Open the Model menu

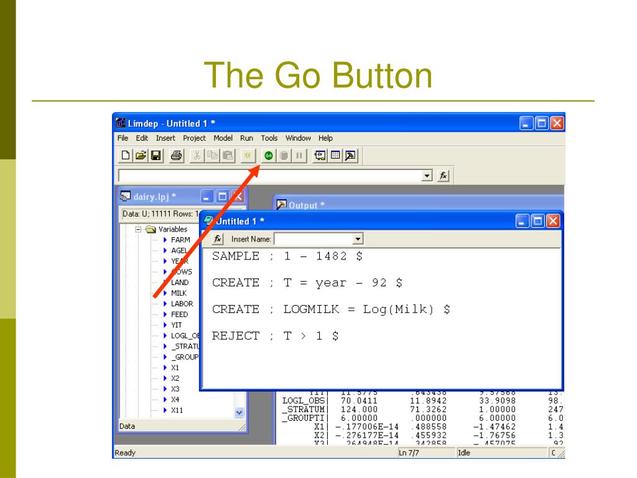point(223,138)
